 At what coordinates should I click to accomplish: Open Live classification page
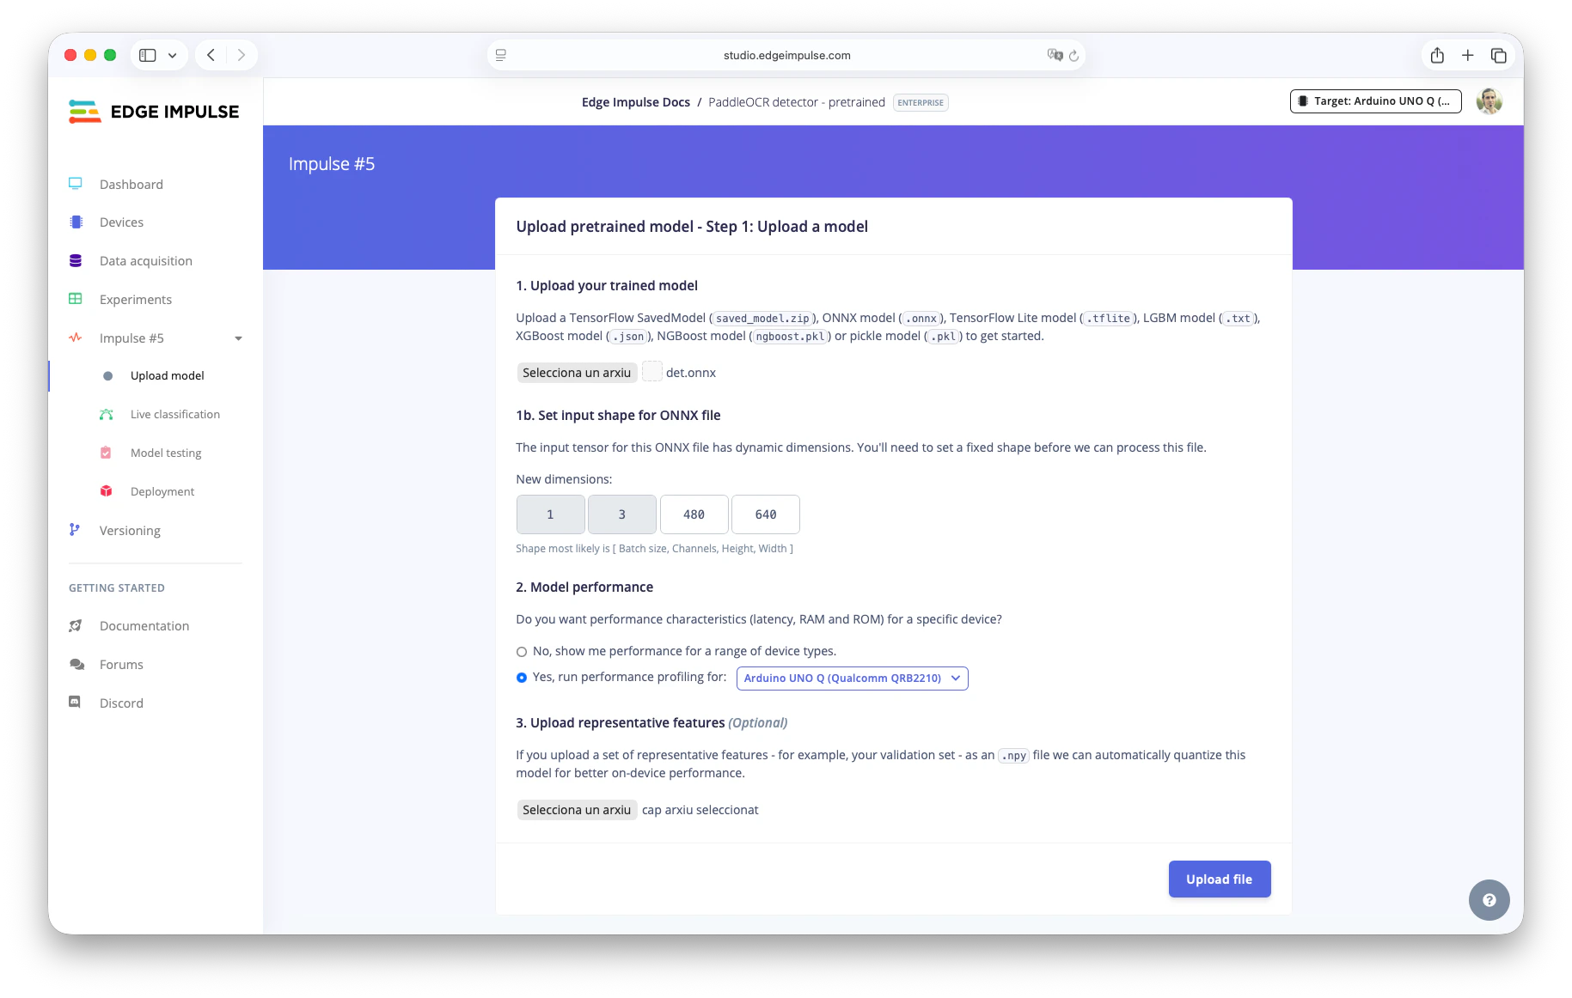175,414
